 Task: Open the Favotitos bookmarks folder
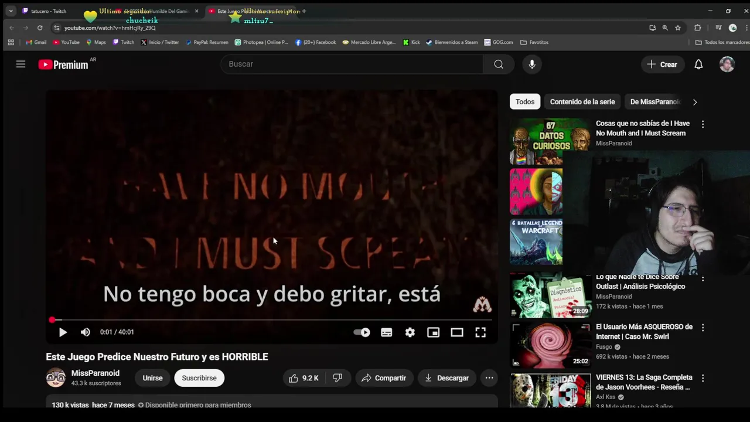click(534, 42)
